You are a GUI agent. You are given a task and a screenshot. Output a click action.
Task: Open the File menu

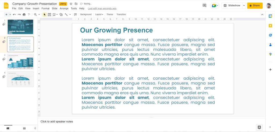pyautogui.click(x=14, y=8)
